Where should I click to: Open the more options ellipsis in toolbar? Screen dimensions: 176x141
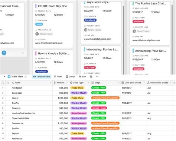97,77
